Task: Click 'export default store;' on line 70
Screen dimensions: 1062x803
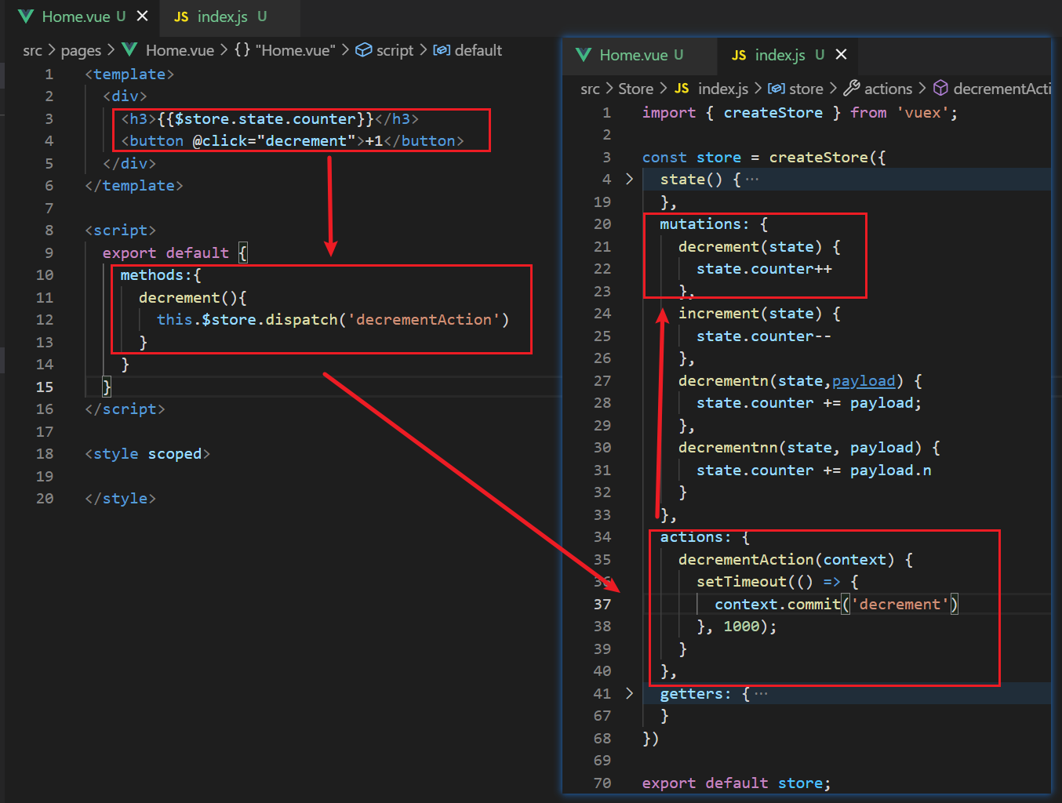Action: point(736,783)
